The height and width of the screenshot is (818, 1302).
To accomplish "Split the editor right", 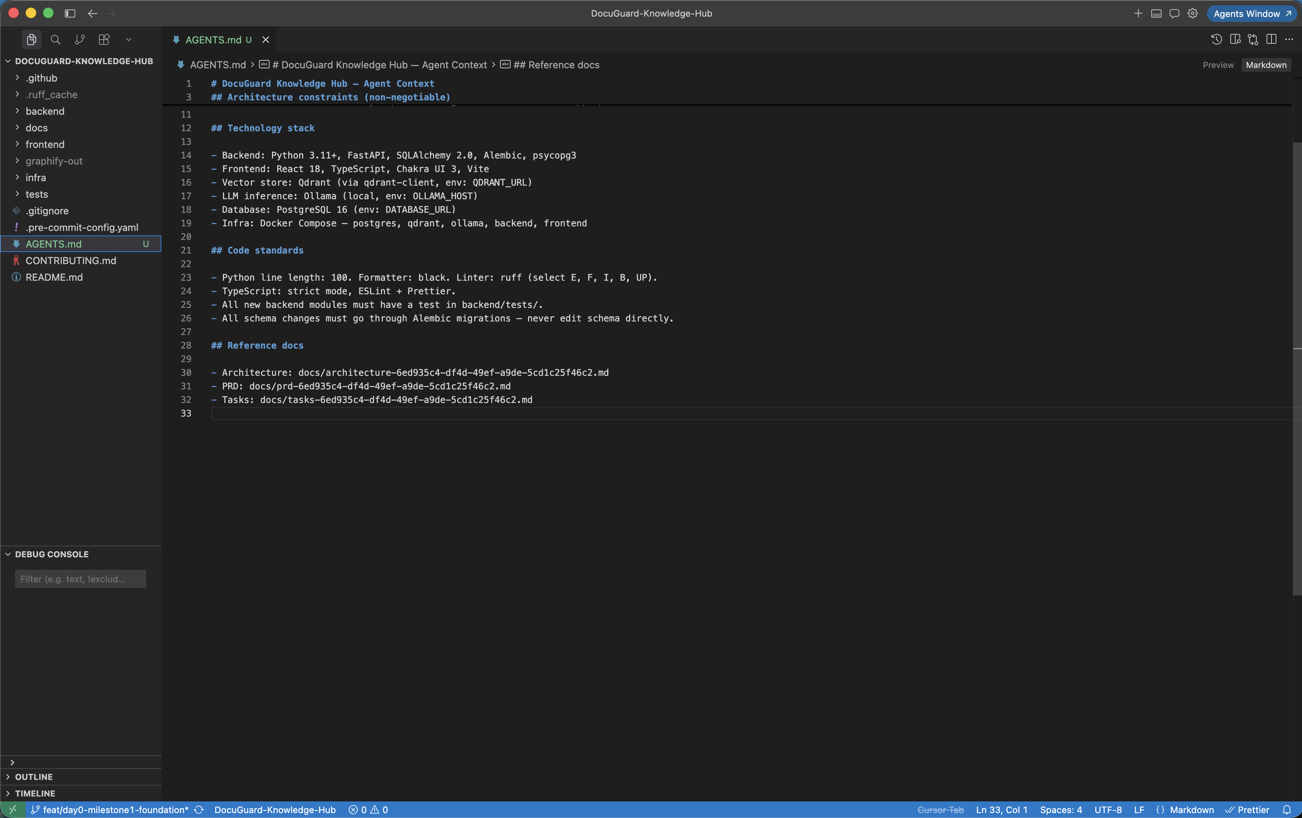I will pos(1271,40).
